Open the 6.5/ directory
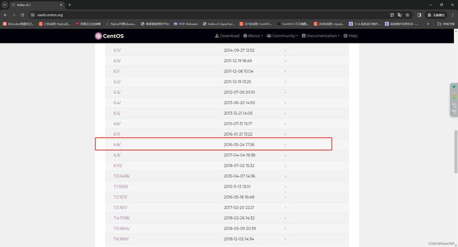The height and width of the screenshot is (247, 458). (117, 113)
